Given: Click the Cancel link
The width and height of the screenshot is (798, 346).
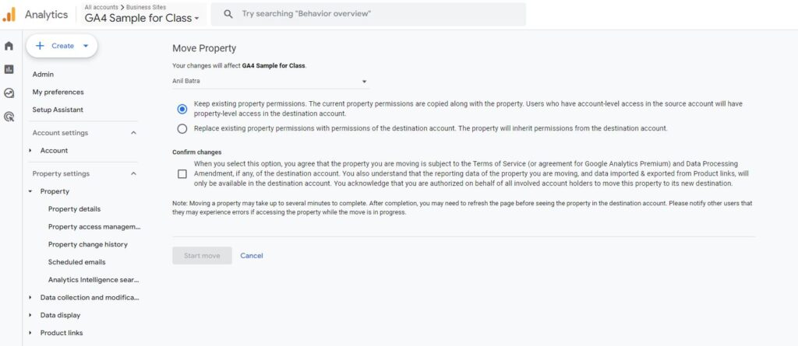Looking at the screenshot, I should [252, 256].
